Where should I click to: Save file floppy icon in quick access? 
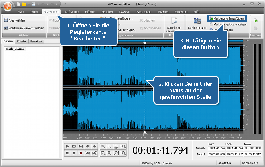coord(33,4)
